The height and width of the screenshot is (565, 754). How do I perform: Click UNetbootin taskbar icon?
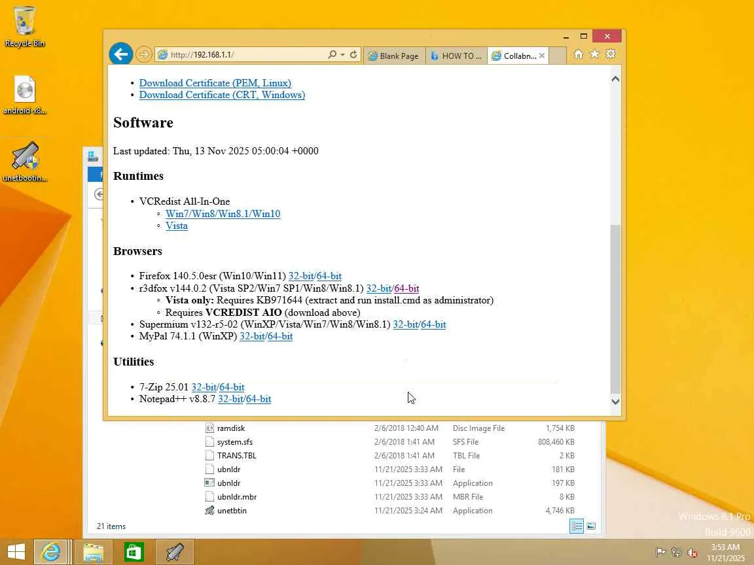point(175,552)
